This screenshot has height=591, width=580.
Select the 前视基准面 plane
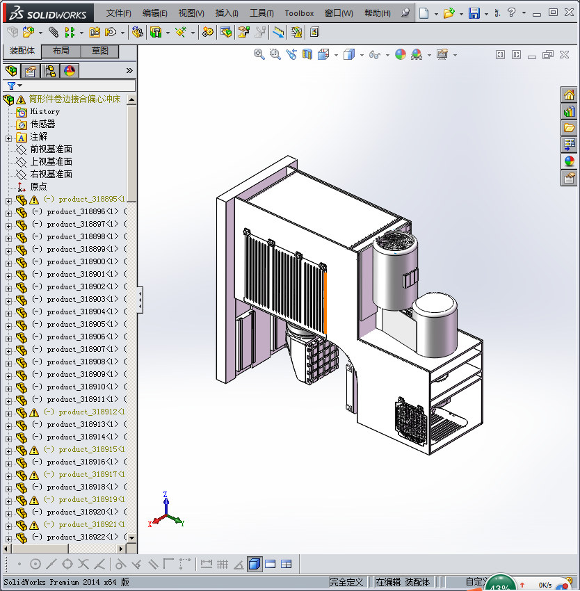tap(51, 149)
